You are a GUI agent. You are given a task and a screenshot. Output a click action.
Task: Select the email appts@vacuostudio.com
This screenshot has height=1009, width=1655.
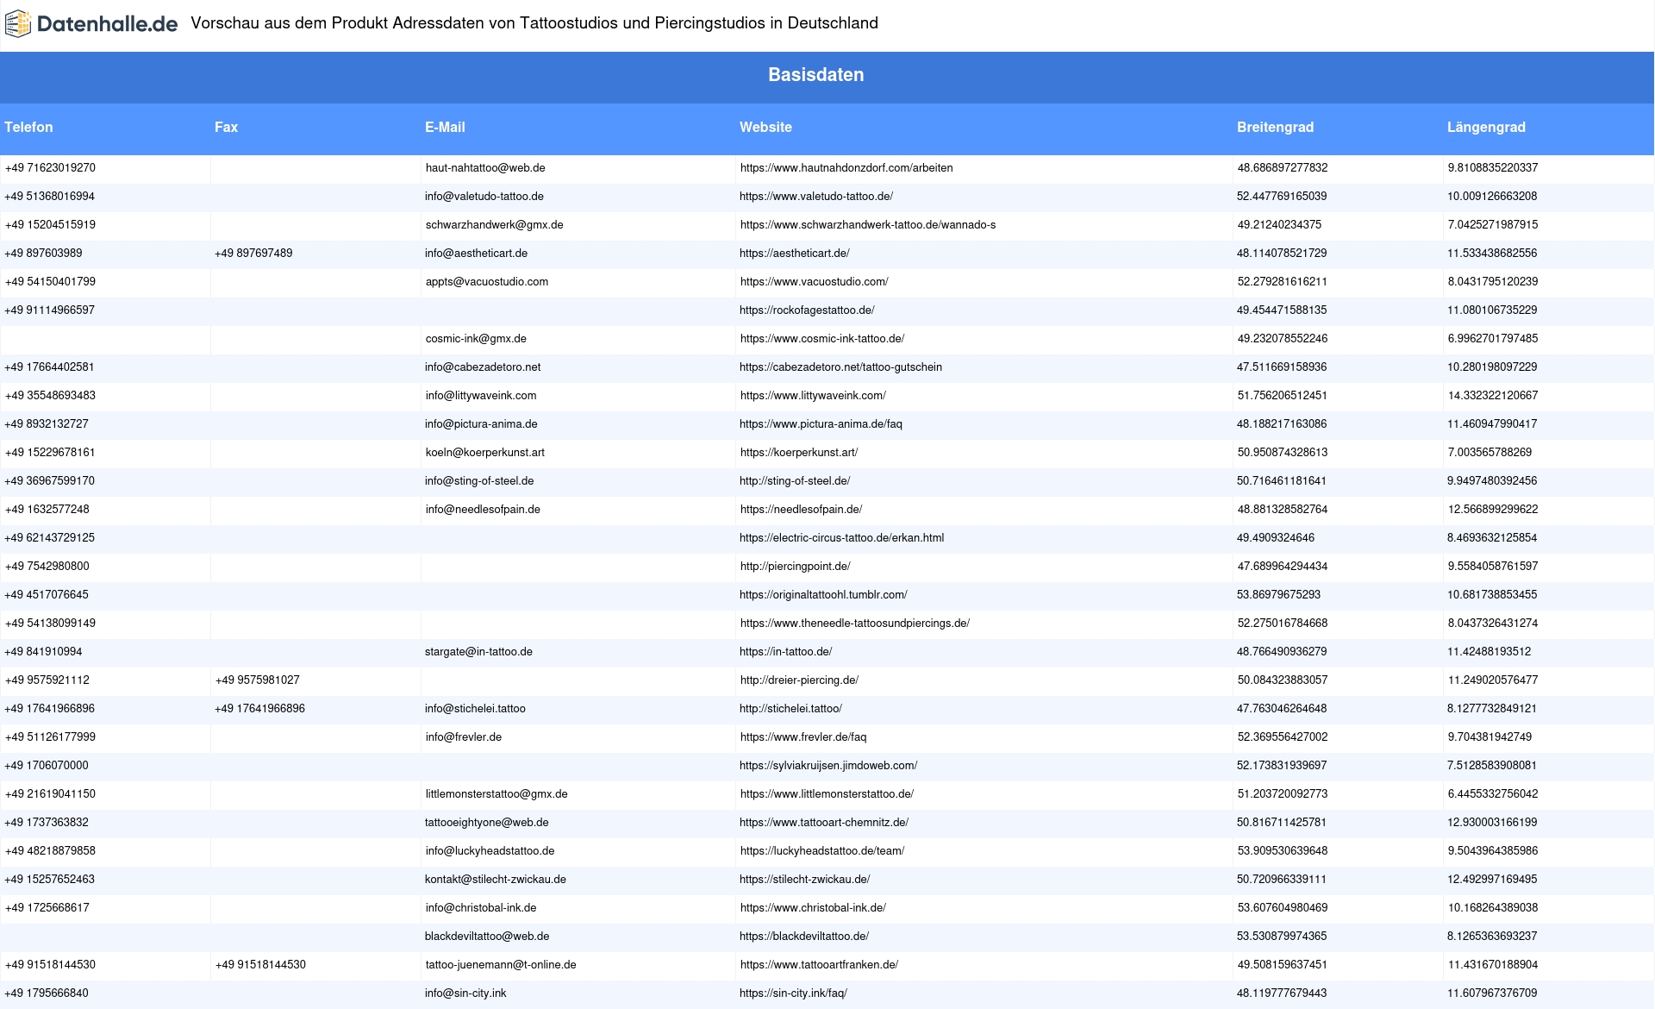pyautogui.click(x=487, y=282)
